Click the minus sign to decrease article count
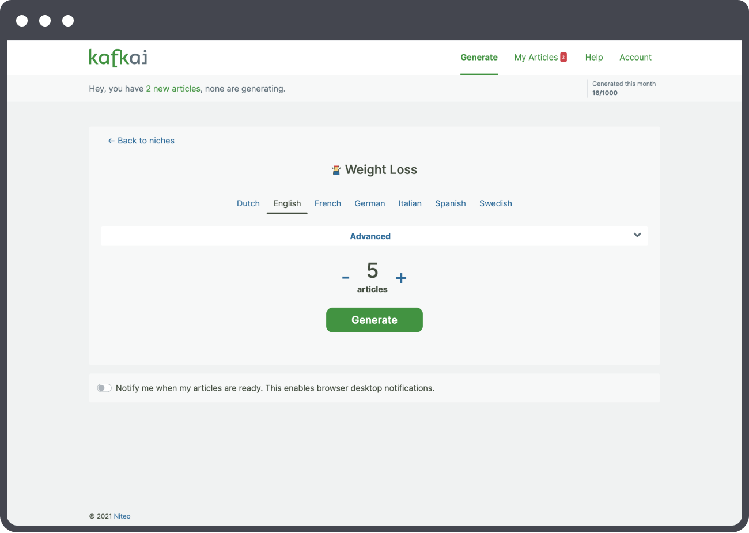 (345, 277)
